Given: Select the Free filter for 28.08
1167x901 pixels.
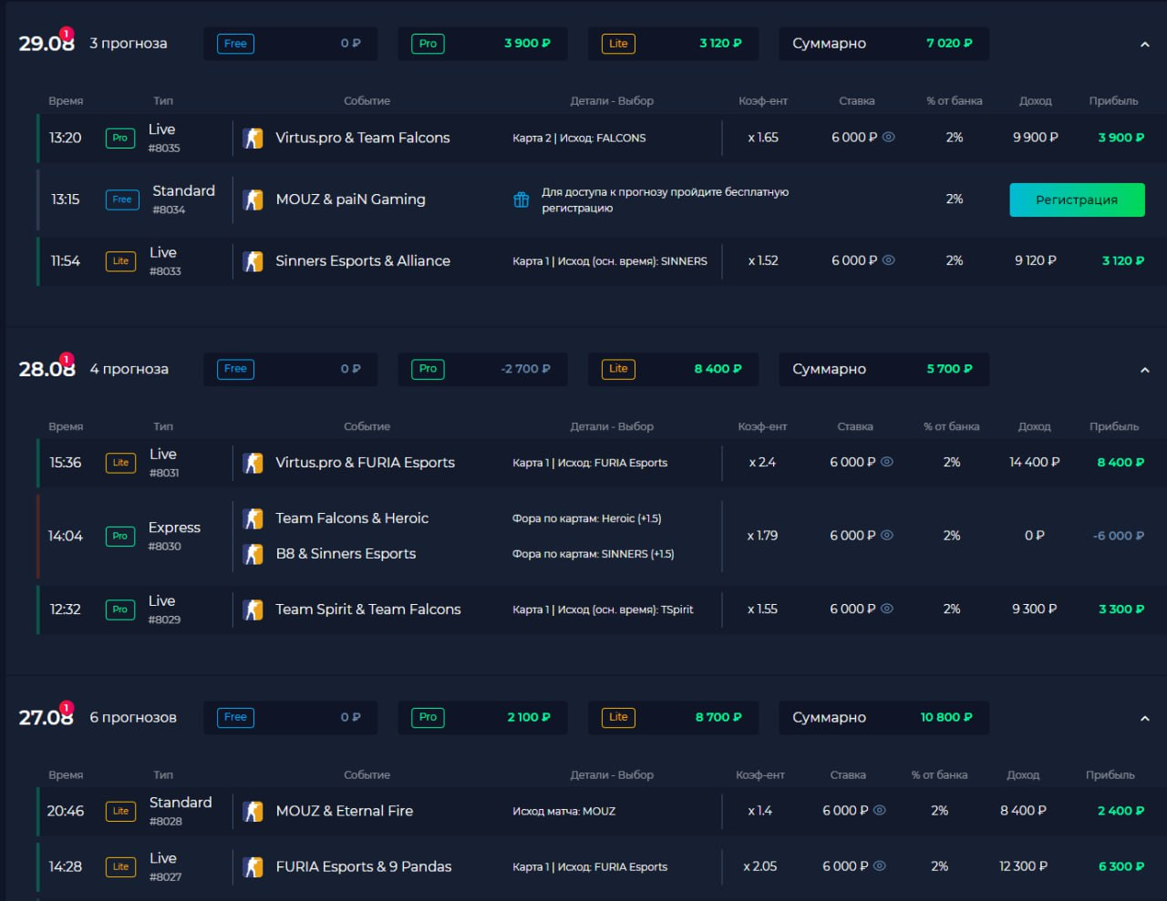Looking at the screenshot, I should coord(291,369).
